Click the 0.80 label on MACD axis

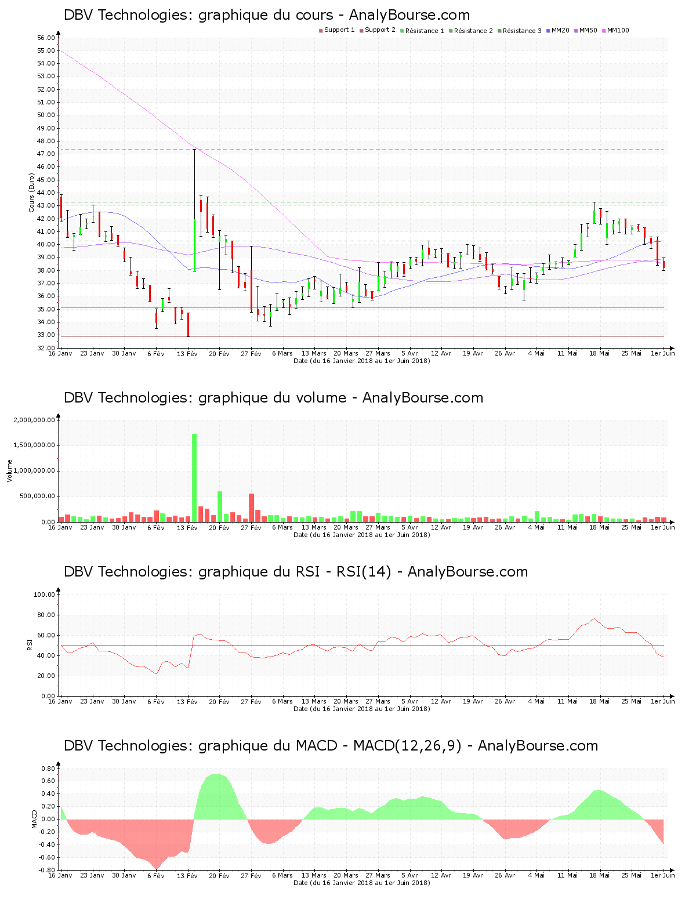click(48, 768)
